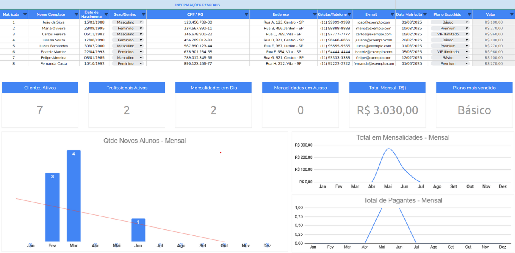Select the INFORMAÇÕES PESSOAIS section header
515x253 pixels.
pos(198,5)
